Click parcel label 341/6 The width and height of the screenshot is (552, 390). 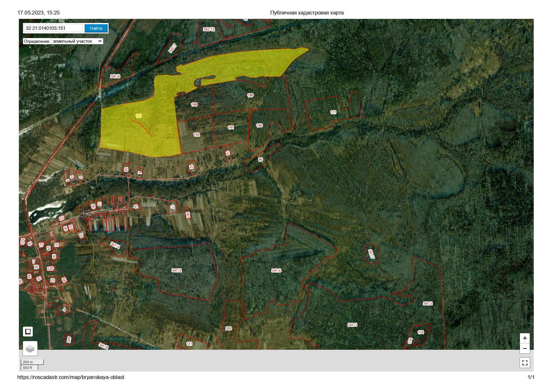(276, 270)
